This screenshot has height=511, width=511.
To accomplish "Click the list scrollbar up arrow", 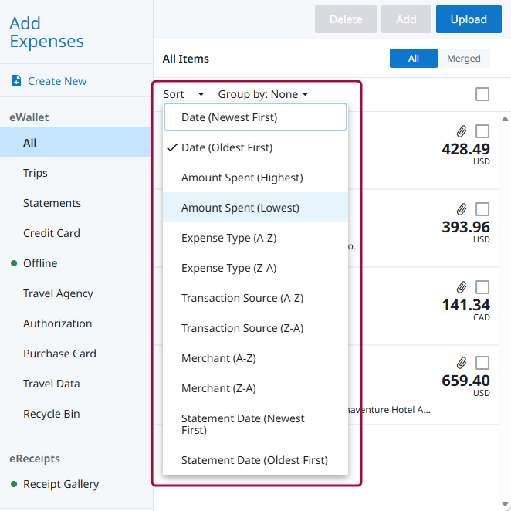I will [x=505, y=119].
